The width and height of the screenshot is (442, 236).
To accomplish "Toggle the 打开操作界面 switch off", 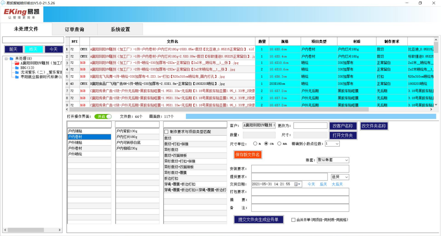I will (103, 117).
